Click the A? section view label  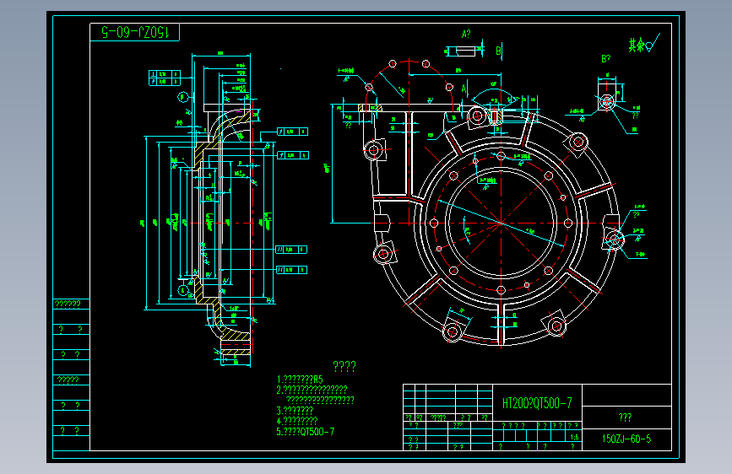(466, 34)
